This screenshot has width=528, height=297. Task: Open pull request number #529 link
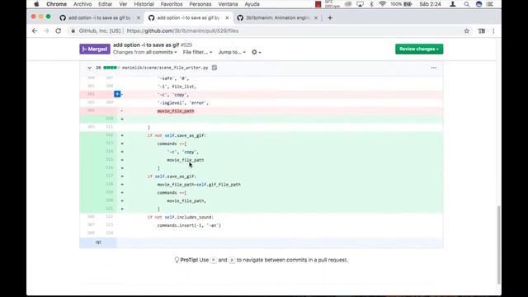(x=186, y=45)
